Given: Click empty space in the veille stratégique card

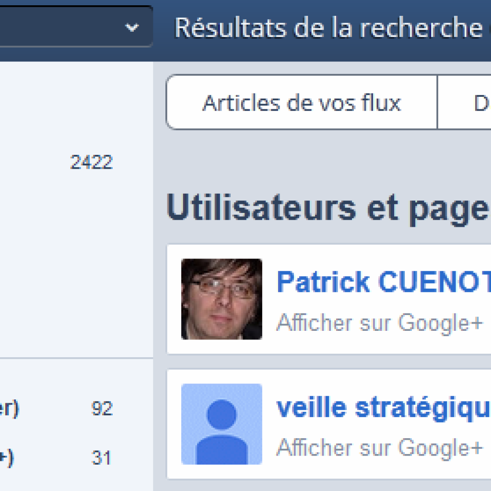Looking at the screenshot, I should tap(384, 470).
